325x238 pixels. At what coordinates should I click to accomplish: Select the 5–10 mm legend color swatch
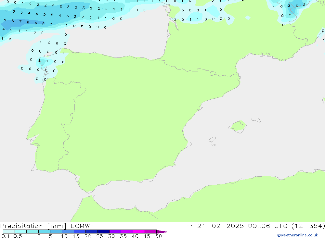tap(56, 232)
